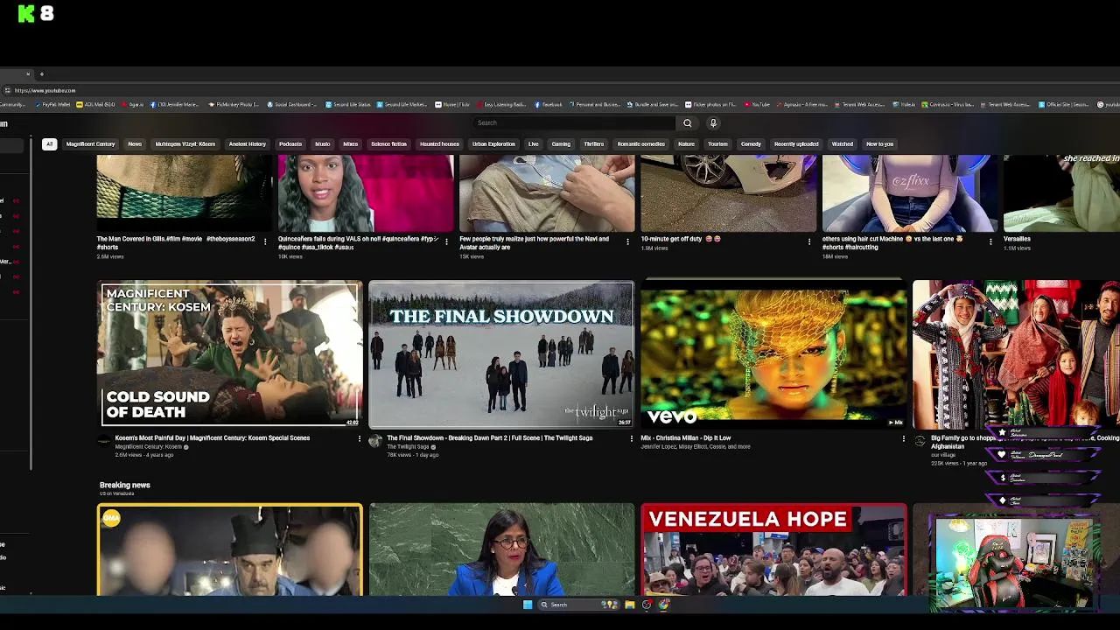Start voice search with microphone icon
The width and height of the screenshot is (1120, 630).
tap(713, 123)
